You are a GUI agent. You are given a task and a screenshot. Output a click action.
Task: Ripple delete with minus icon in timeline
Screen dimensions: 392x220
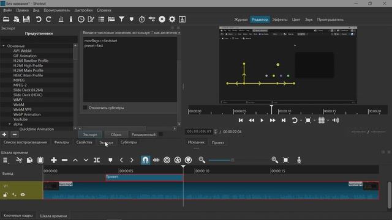[64, 160]
